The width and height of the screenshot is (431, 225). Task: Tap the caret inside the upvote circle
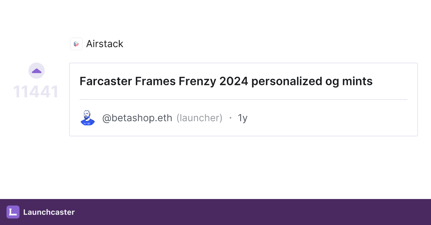36,70
